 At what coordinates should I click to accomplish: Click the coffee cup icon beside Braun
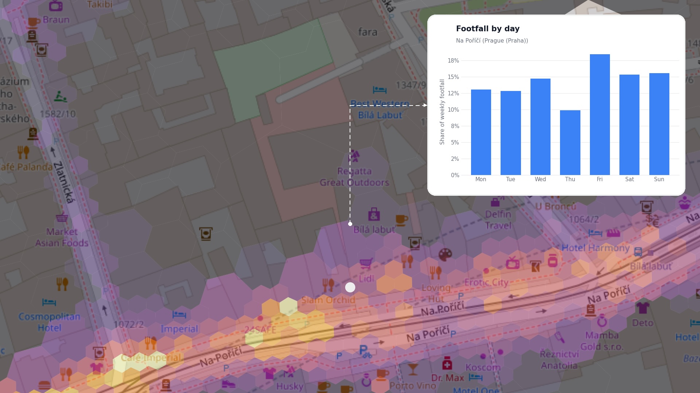point(33,22)
